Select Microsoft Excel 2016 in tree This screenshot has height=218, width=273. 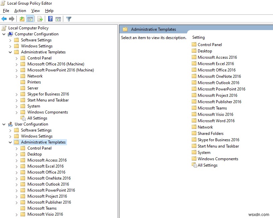click(x=45, y=166)
